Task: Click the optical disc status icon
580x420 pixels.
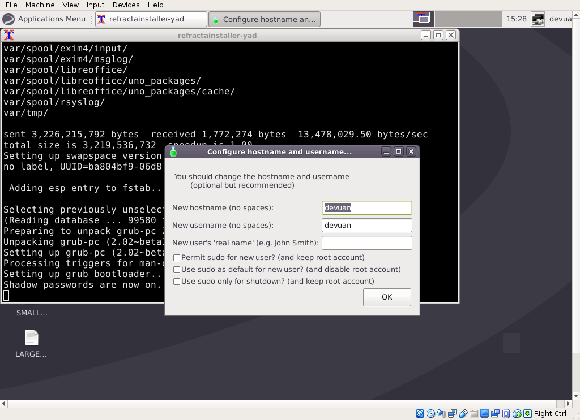Action: point(430,413)
